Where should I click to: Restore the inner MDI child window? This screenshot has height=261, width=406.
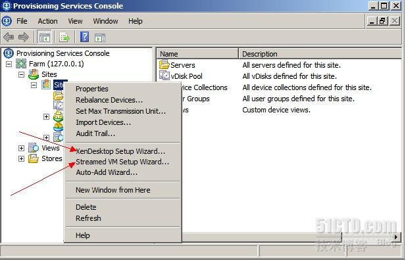click(x=382, y=21)
